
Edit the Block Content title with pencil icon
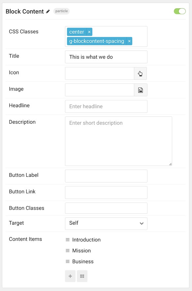tap(48, 12)
